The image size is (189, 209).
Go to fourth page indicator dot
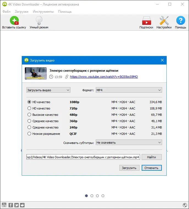[x=103, y=196]
